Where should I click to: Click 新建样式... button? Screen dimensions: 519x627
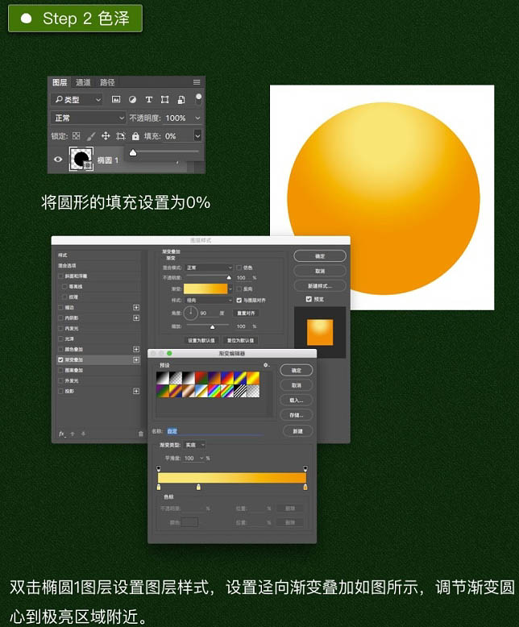pos(320,286)
